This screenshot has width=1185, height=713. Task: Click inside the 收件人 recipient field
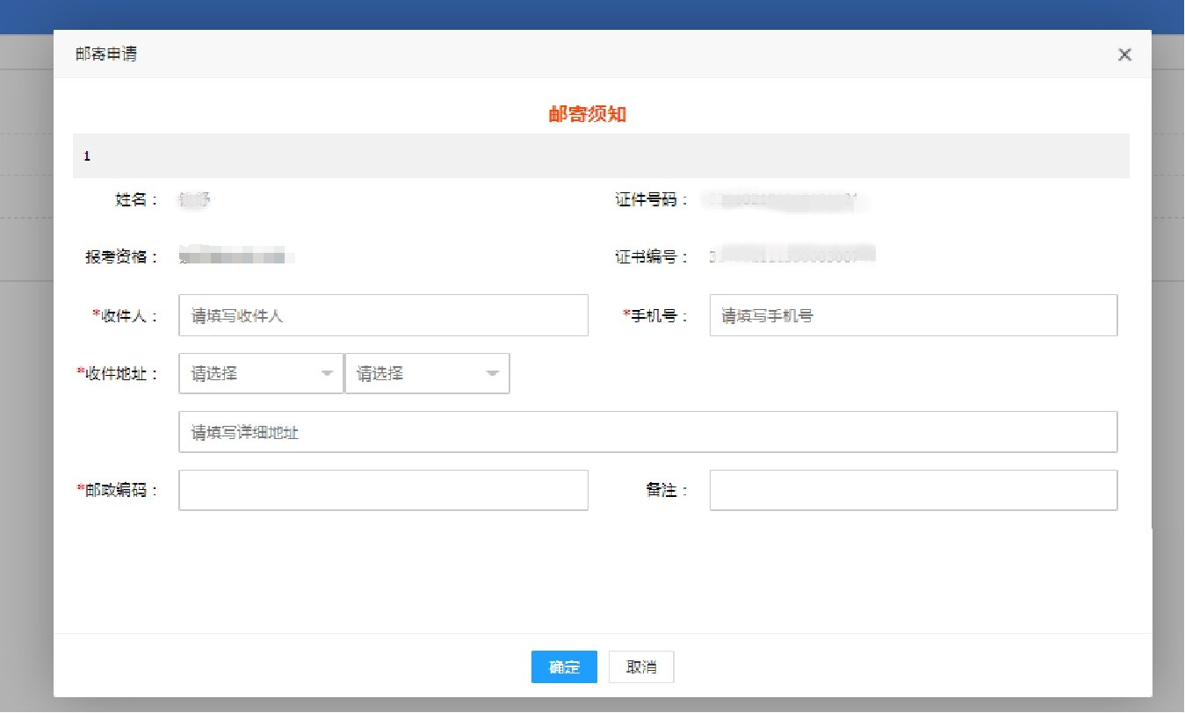382,314
